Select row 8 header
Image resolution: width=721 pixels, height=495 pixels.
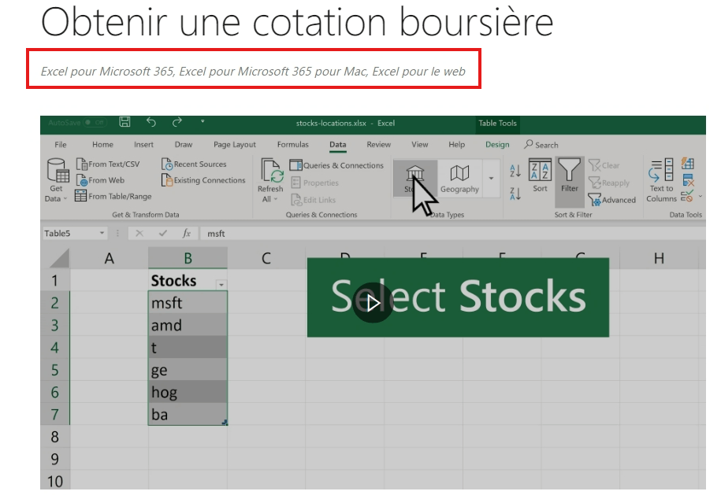point(54,437)
